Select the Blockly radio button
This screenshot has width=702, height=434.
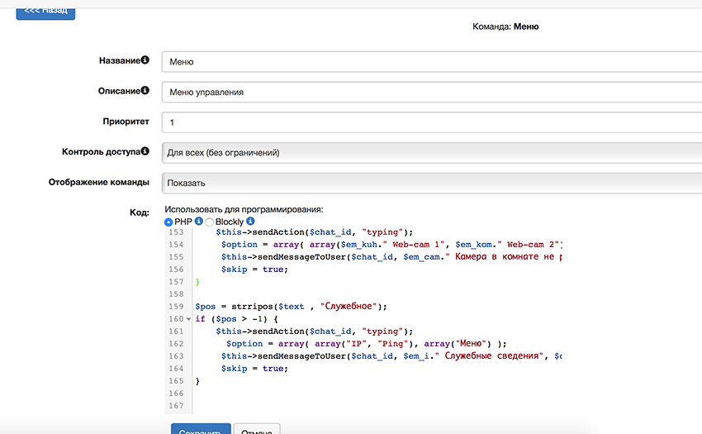click(x=210, y=222)
